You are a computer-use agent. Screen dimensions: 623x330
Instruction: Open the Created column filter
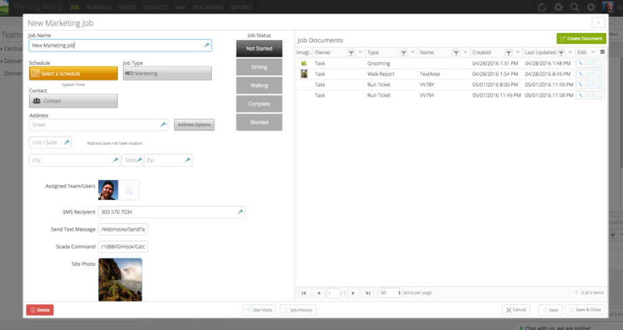[508, 52]
